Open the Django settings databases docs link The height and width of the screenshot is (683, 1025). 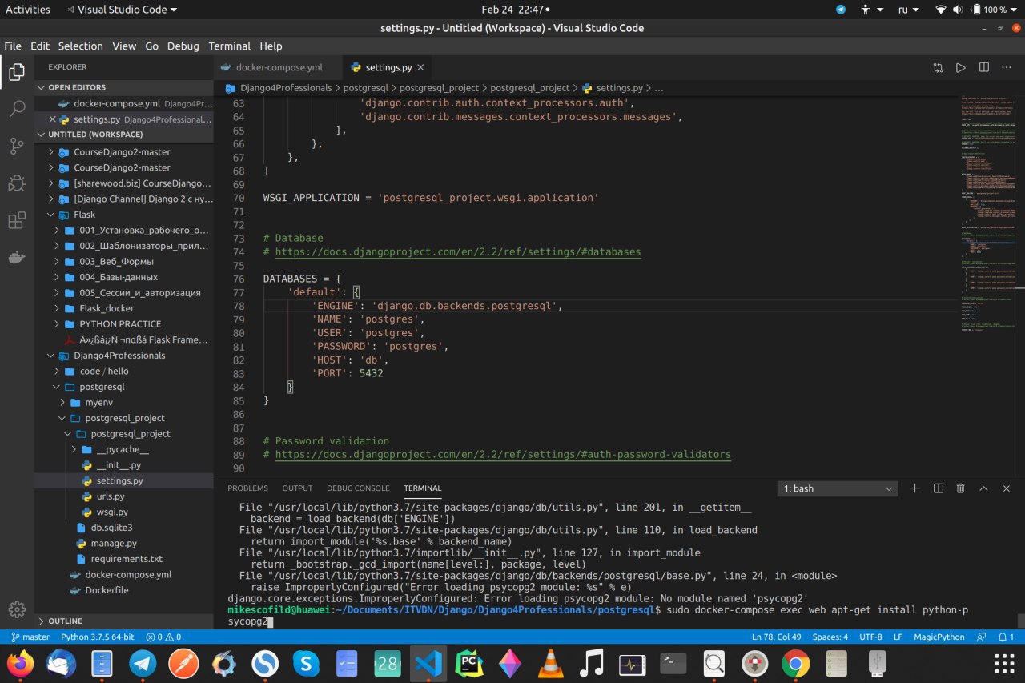(458, 252)
